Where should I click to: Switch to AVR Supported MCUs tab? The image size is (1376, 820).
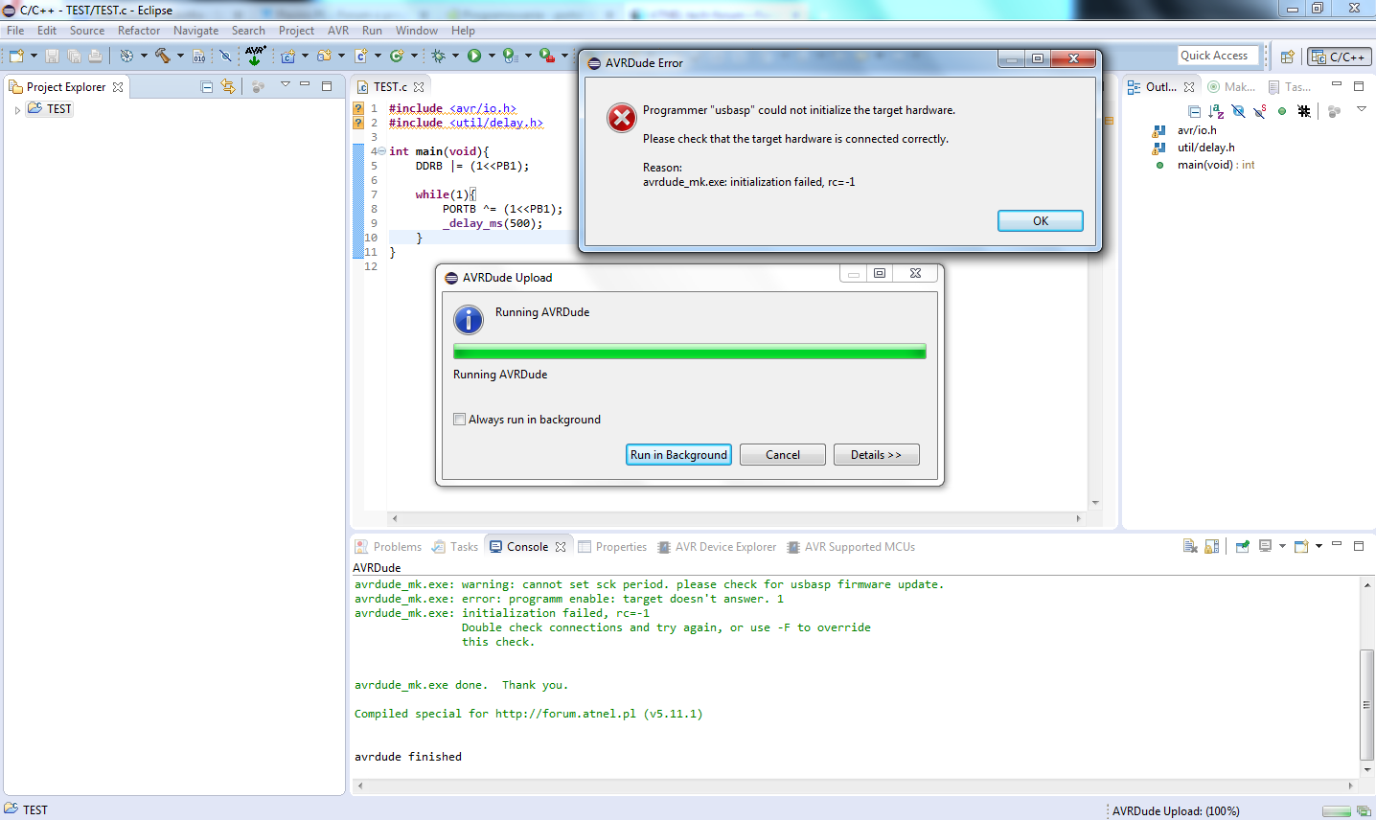851,547
